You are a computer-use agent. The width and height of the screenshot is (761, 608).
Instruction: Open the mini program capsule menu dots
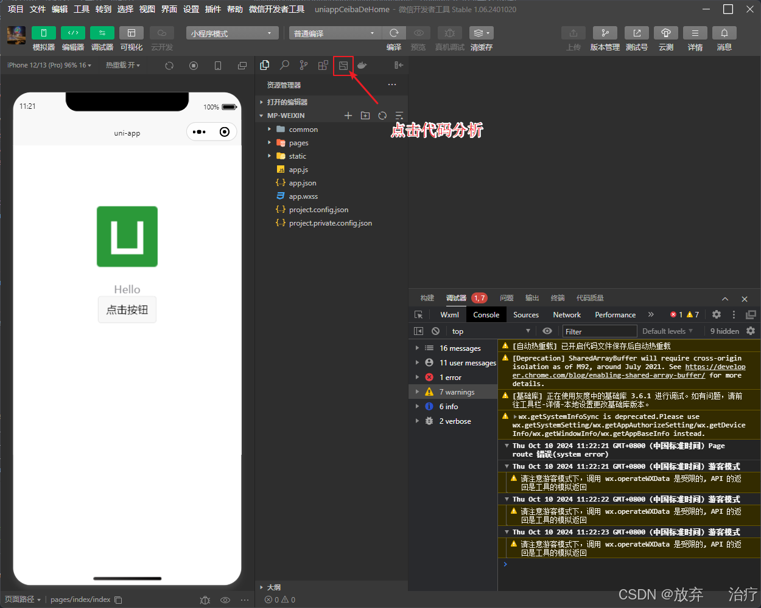199,132
